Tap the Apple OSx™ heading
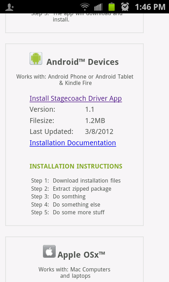Viewport: 169px width, 282px height. tap(81, 255)
